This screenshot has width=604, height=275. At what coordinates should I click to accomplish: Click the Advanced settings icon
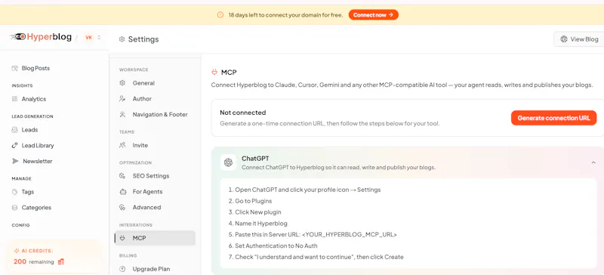point(122,208)
